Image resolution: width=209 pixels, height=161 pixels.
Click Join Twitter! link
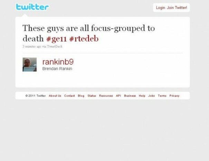pos(177,8)
